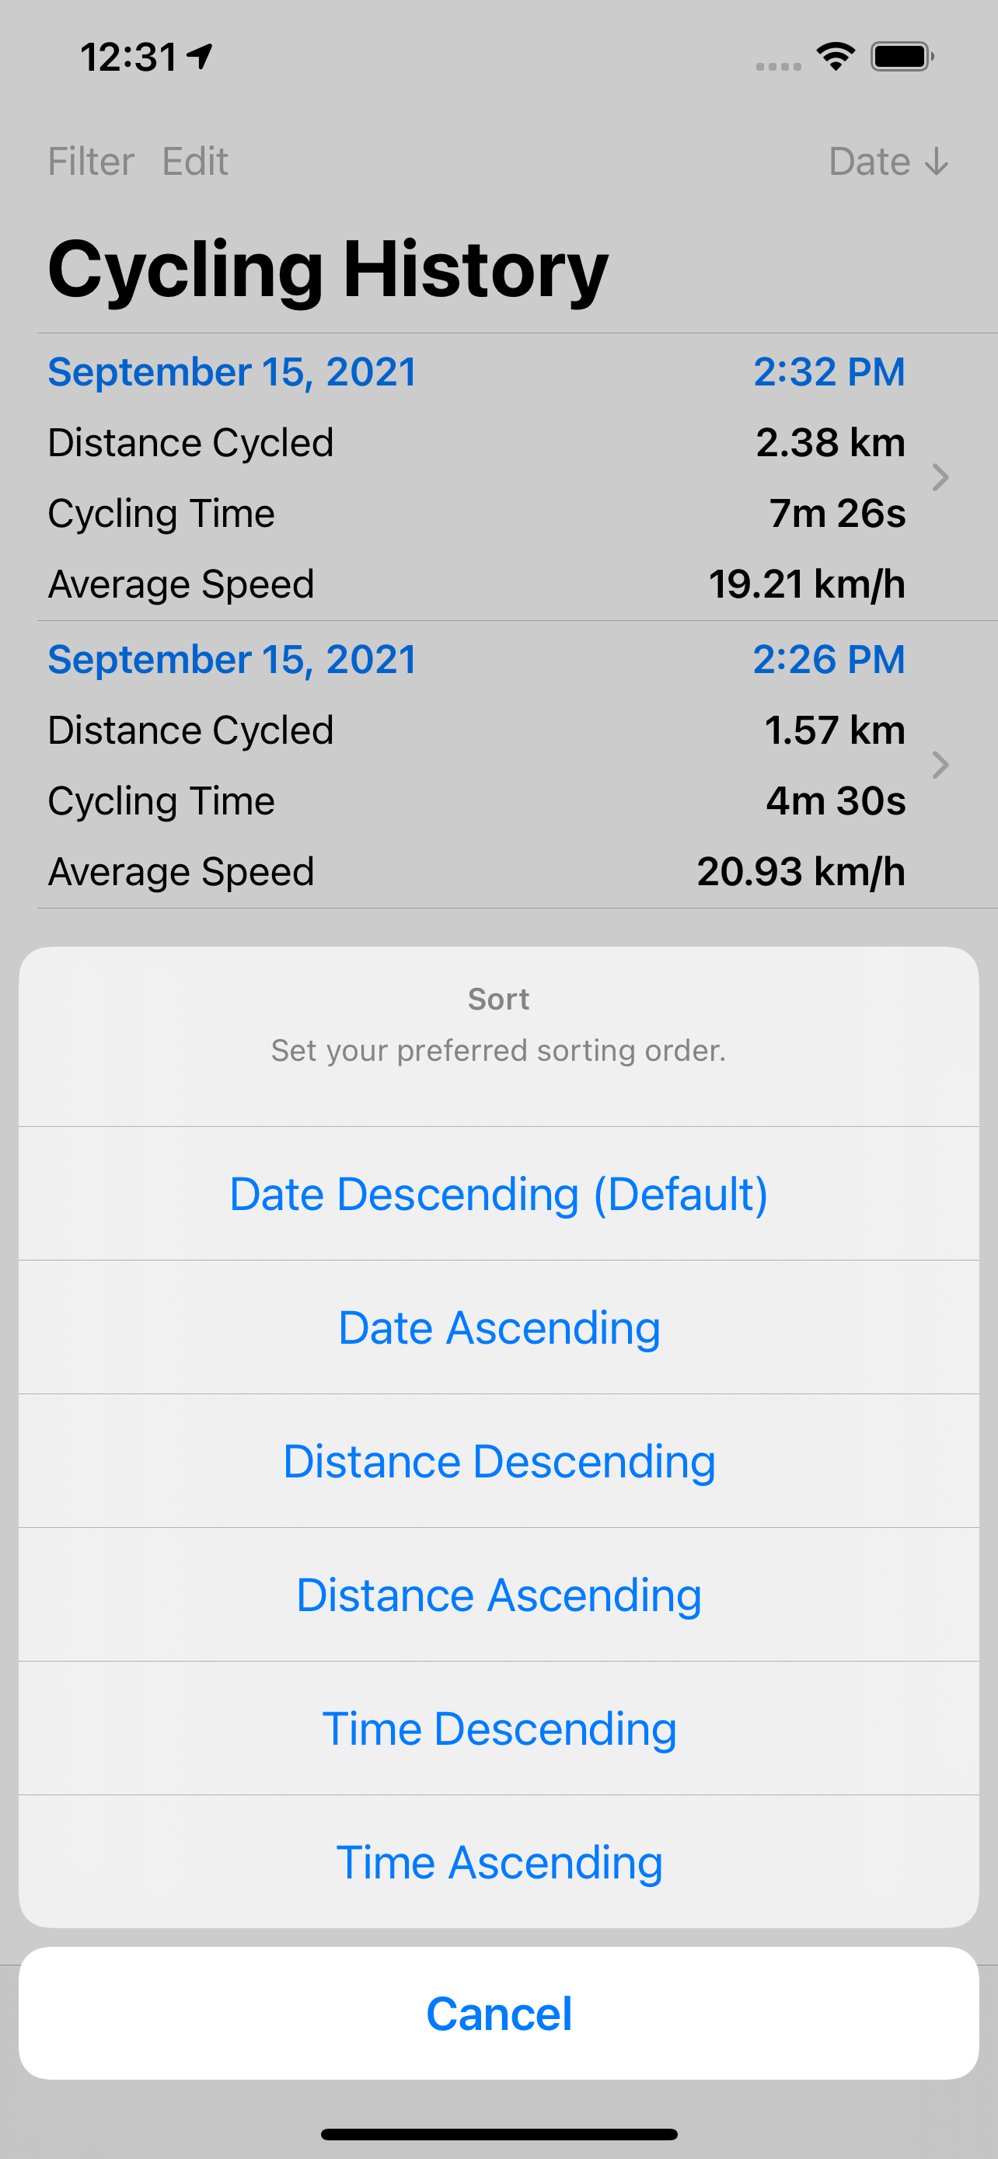Open details chevron for 2:26 PM ride
The height and width of the screenshot is (2159, 998).
pos(940,765)
